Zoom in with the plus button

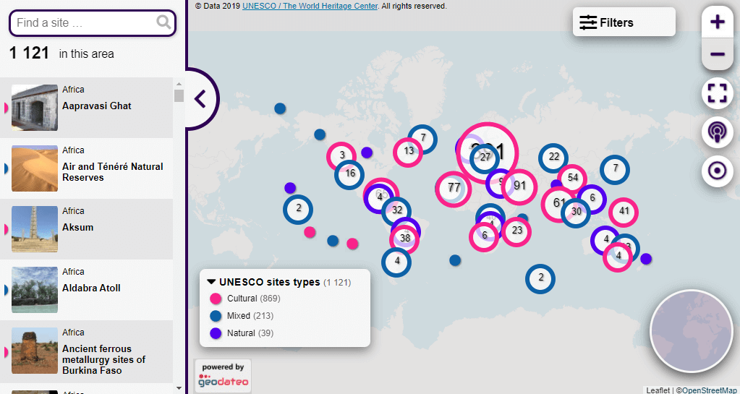718,22
